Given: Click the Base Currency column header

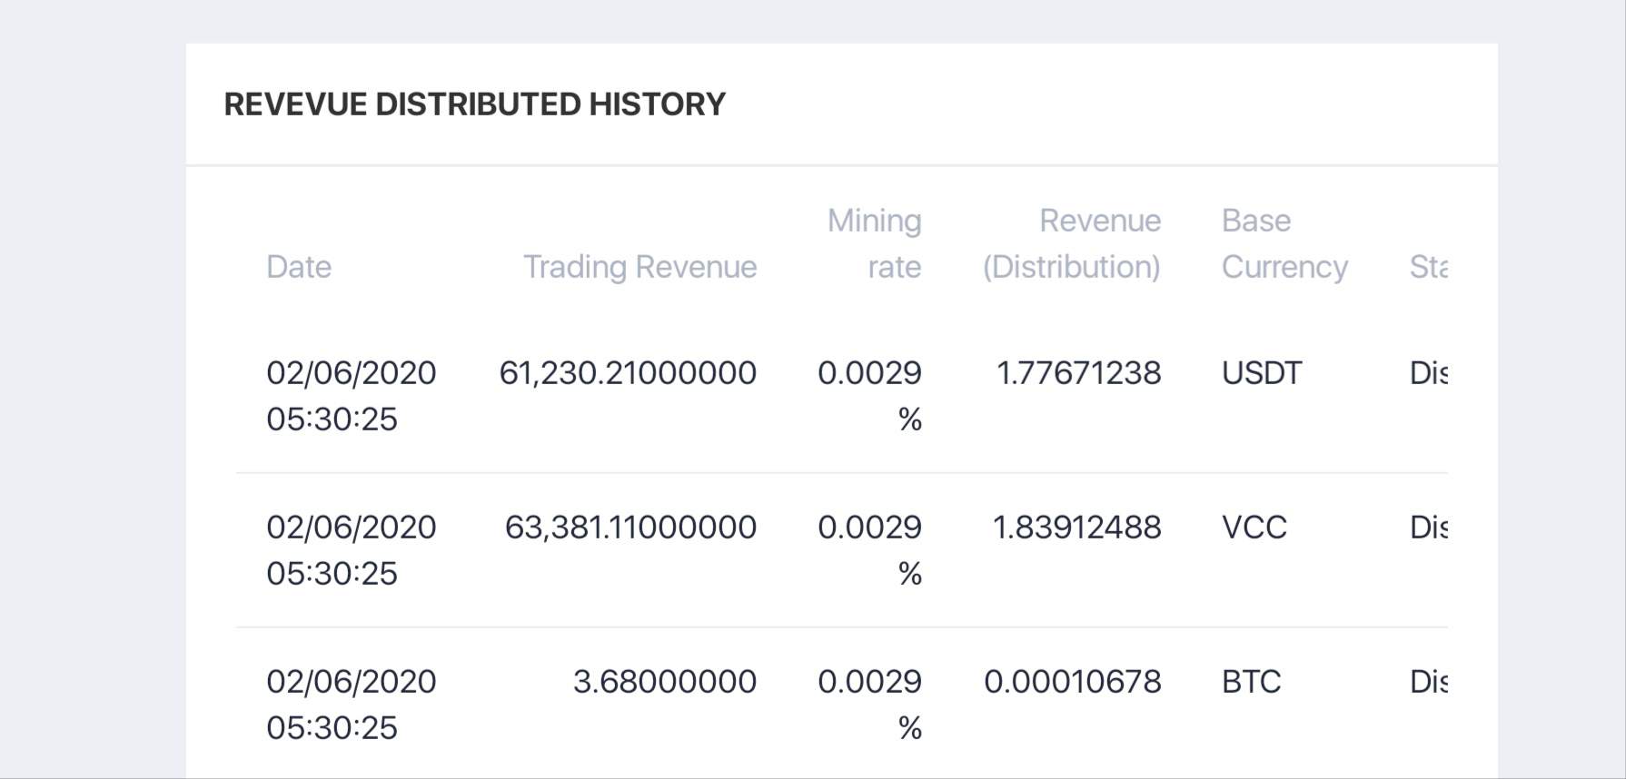Looking at the screenshot, I should point(1284,243).
